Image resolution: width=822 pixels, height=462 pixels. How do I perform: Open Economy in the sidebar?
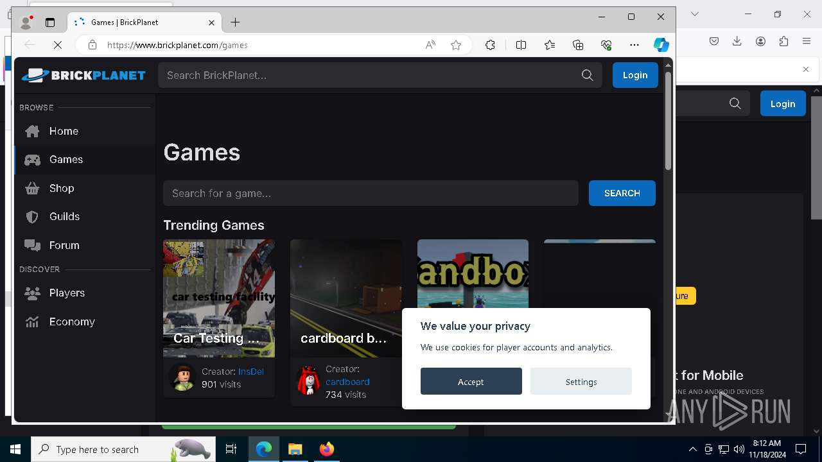85,321
